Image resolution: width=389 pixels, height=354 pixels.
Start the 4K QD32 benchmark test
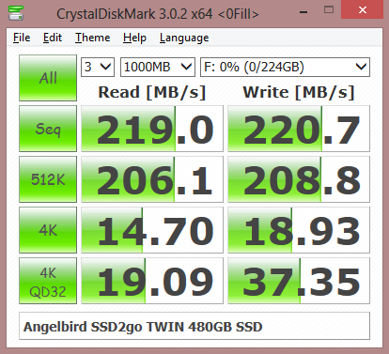tap(48, 281)
